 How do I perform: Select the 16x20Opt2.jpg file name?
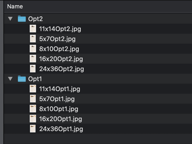tap(61, 59)
